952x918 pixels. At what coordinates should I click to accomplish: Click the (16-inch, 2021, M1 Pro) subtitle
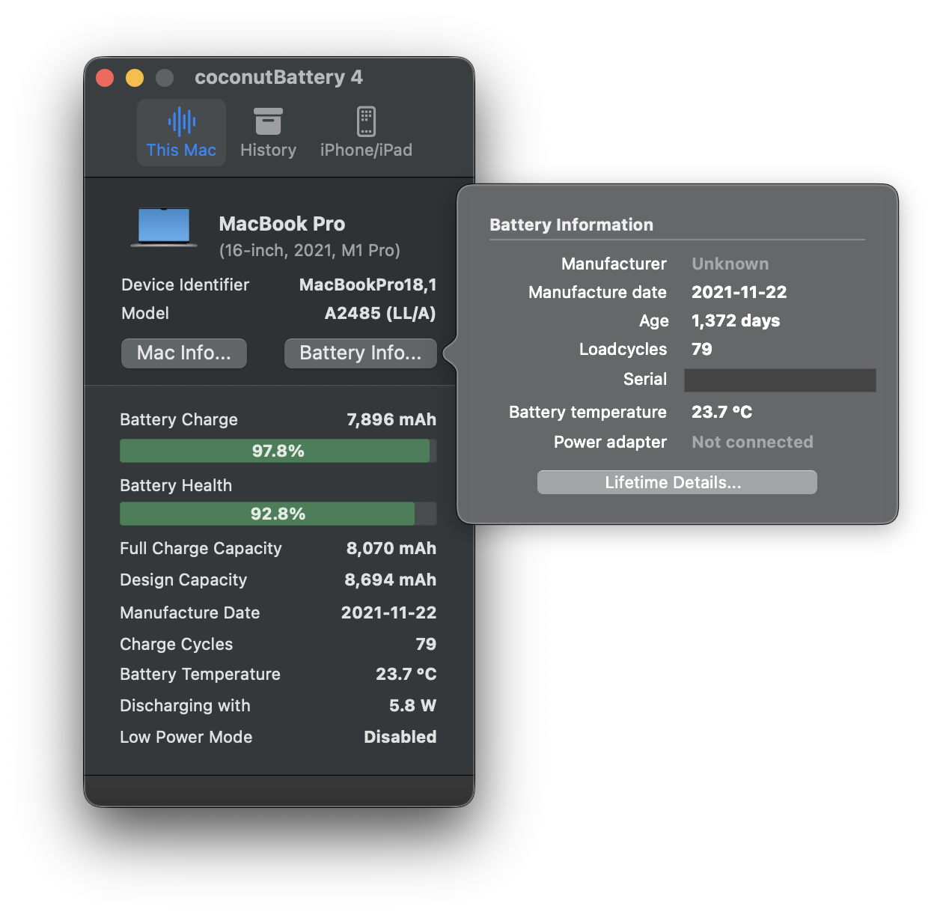[x=310, y=250]
